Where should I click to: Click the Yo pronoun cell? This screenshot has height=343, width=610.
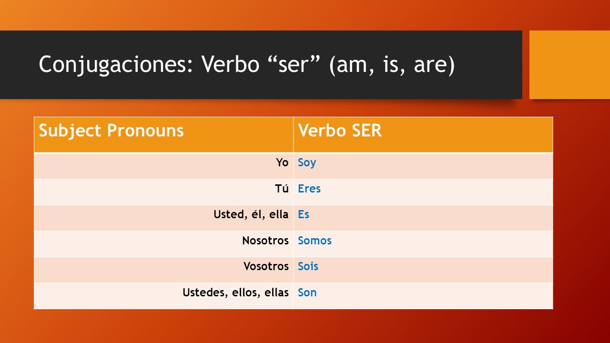pos(163,166)
